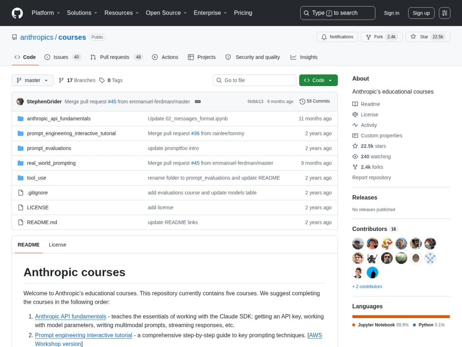
Task: Open the Open Source dropdown
Action: 166,13
